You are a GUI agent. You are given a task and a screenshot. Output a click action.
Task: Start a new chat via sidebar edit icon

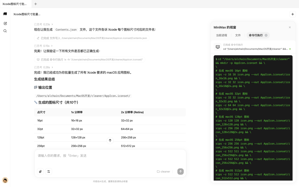[5, 23]
